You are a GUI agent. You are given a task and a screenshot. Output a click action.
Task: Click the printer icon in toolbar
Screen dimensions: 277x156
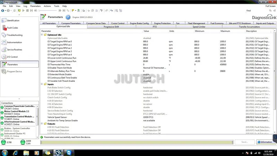[83, 11]
